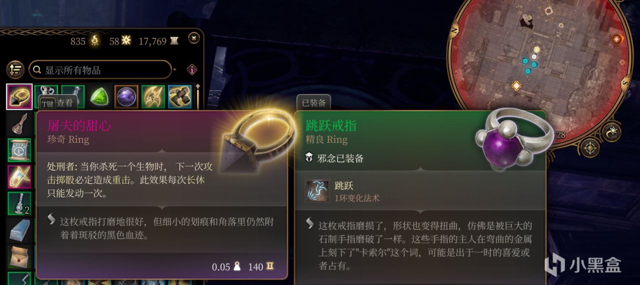Click the orange diamond waypoint on minimap
Image resolution: width=640 pixels, height=285 pixels.
click(516, 86)
